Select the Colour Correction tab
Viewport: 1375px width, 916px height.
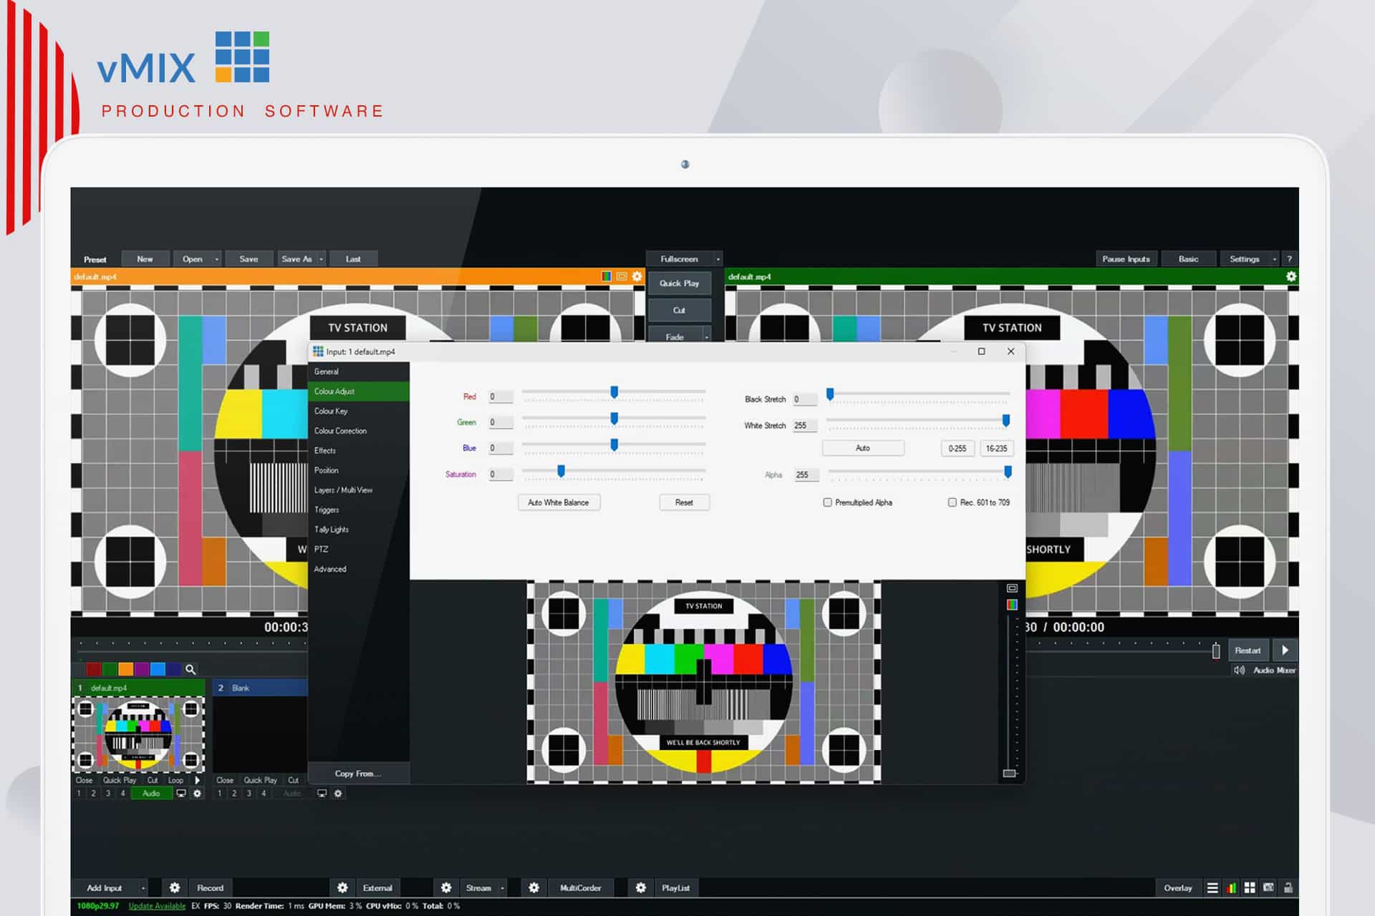359,431
